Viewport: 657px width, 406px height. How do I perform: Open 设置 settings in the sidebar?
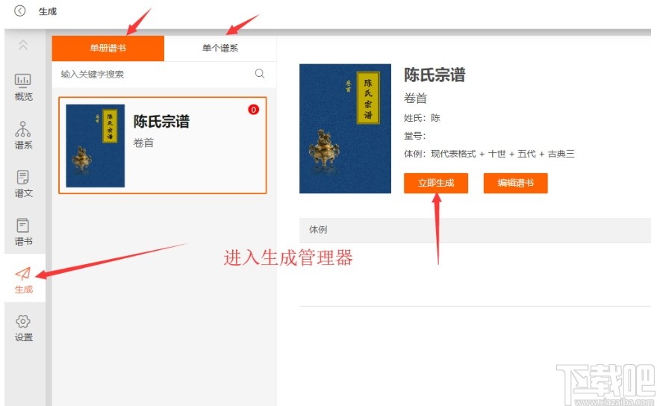point(23,328)
